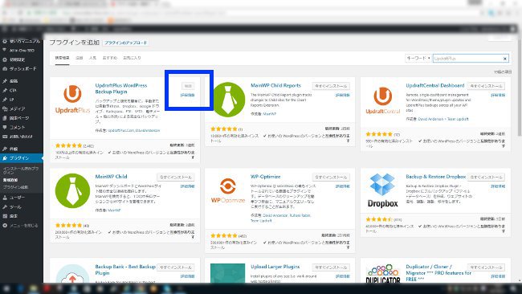Open the MainWP Child title link
This screenshot has height=294, width=522.
click(x=111, y=177)
